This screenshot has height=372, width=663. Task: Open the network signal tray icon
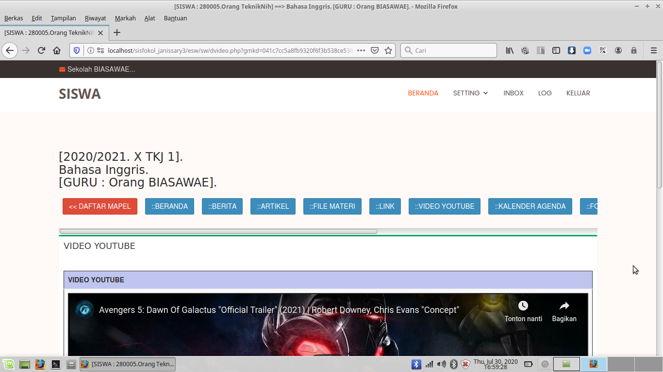point(429,364)
